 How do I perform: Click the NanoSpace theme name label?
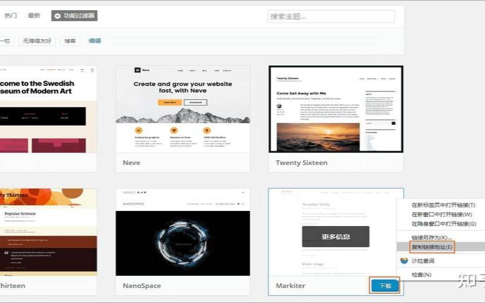142,285
